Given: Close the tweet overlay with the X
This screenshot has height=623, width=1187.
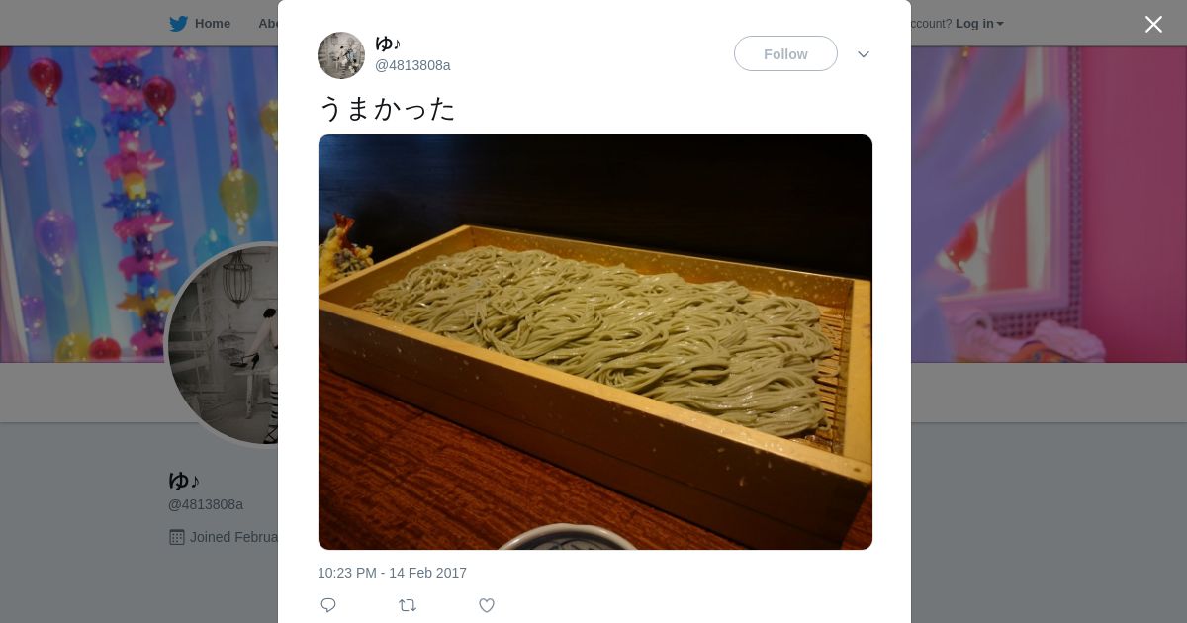Looking at the screenshot, I should pyautogui.click(x=1153, y=24).
